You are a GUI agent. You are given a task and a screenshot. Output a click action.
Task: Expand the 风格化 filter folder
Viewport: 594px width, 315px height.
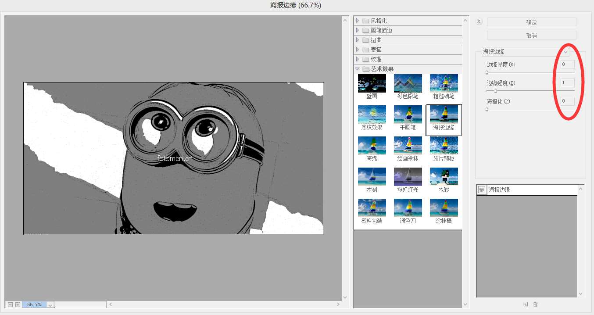click(358, 21)
